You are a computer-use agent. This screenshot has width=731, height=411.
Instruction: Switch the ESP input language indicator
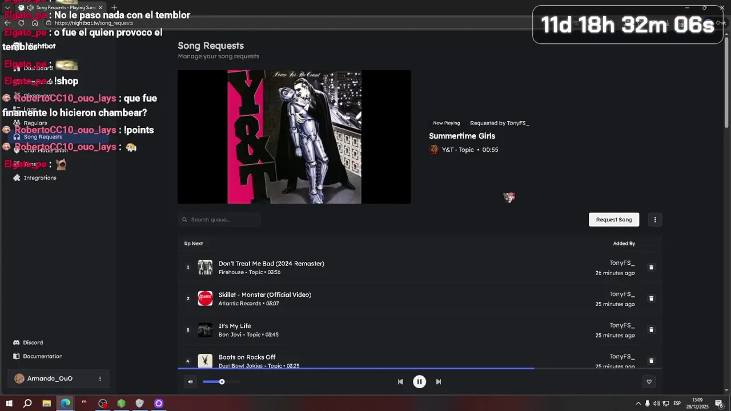tap(677, 404)
